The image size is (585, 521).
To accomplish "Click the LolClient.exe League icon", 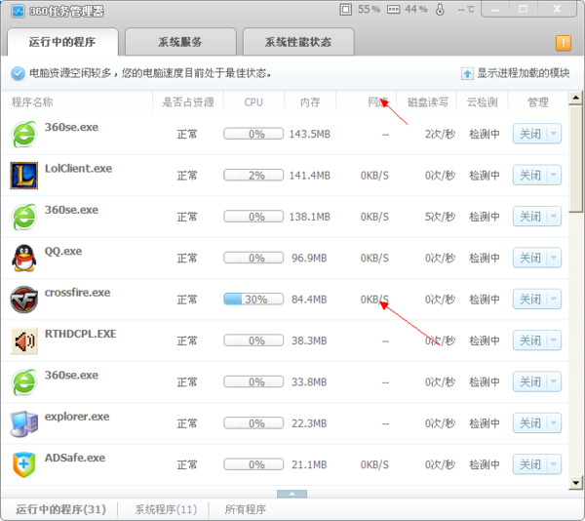I will 24,176.
